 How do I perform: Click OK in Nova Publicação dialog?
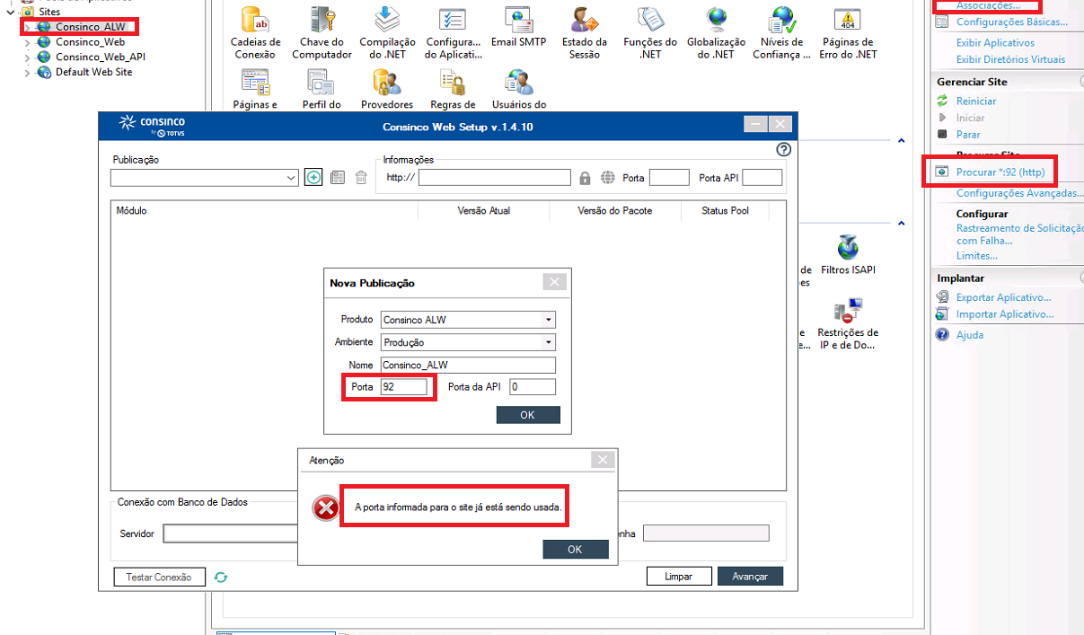pyautogui.click(x=527, y=415)
